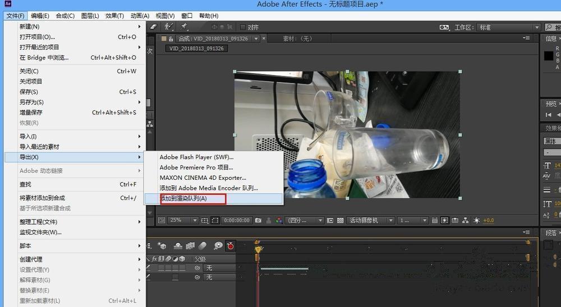The width and height of the screenshot is (561, 307).
Task: Open the 1 … view layout dropdown
Action: point(413,221)
